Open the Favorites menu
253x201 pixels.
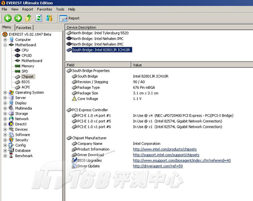(x=45, y=9)
